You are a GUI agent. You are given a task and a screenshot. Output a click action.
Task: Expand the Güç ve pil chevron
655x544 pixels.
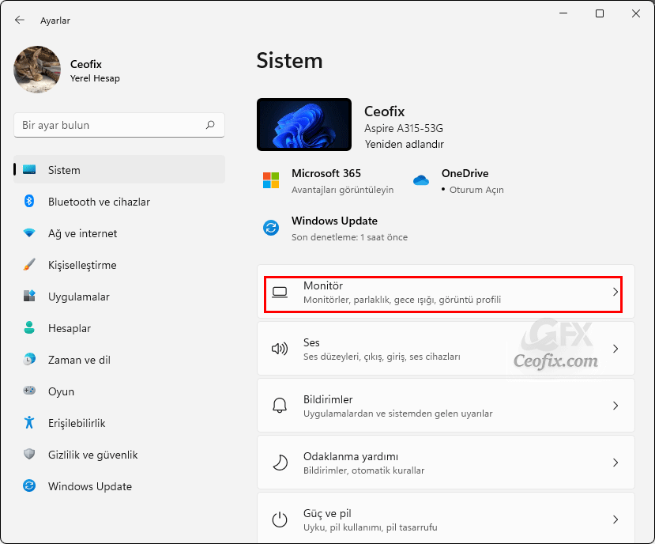(615, 519)
